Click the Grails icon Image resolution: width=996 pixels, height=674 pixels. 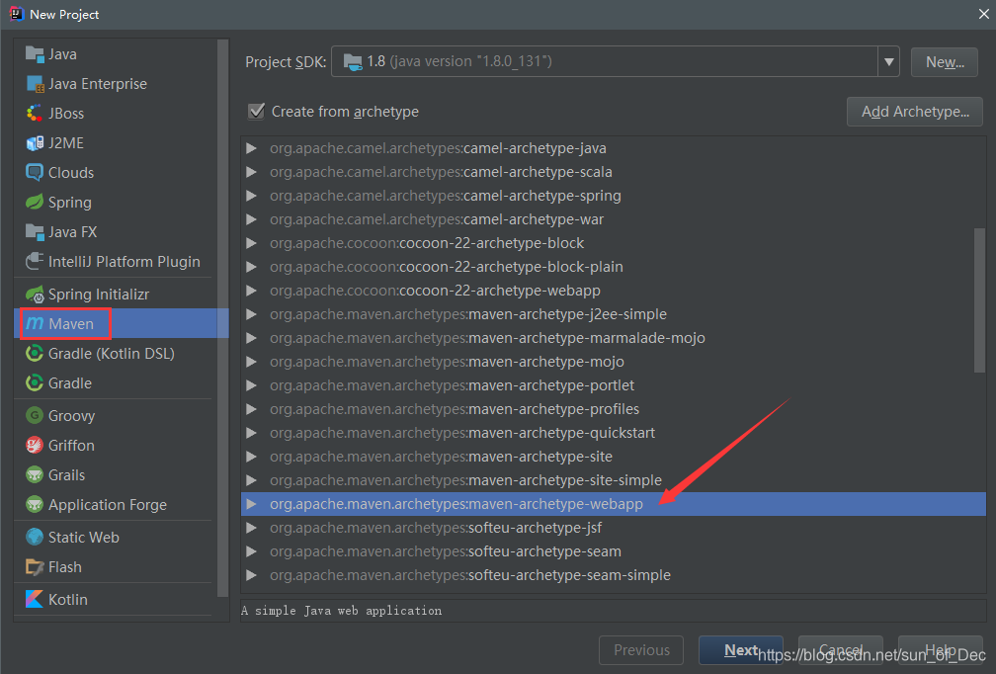(35, 474)
